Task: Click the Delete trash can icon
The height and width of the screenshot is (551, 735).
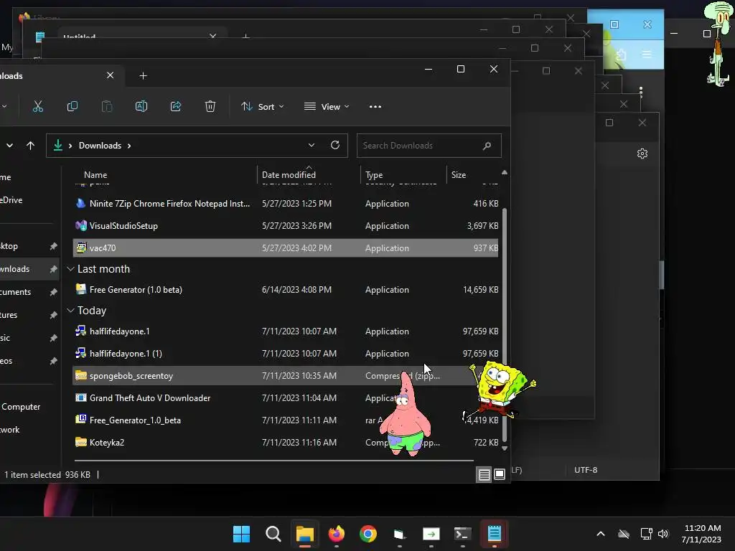Action: (210, 107)
